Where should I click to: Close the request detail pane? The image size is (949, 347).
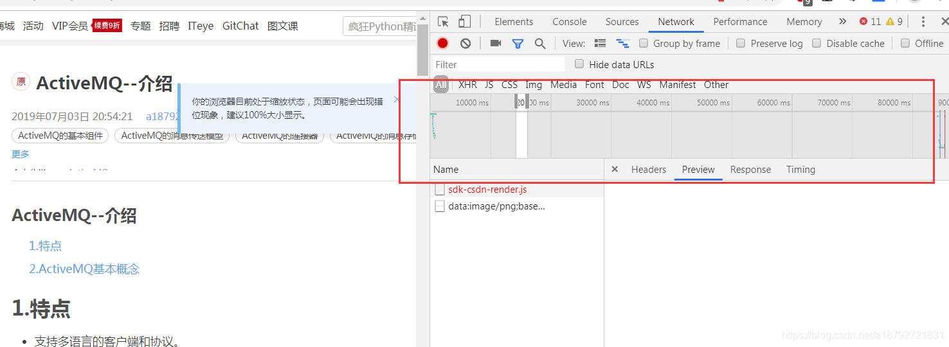[615, 169]
